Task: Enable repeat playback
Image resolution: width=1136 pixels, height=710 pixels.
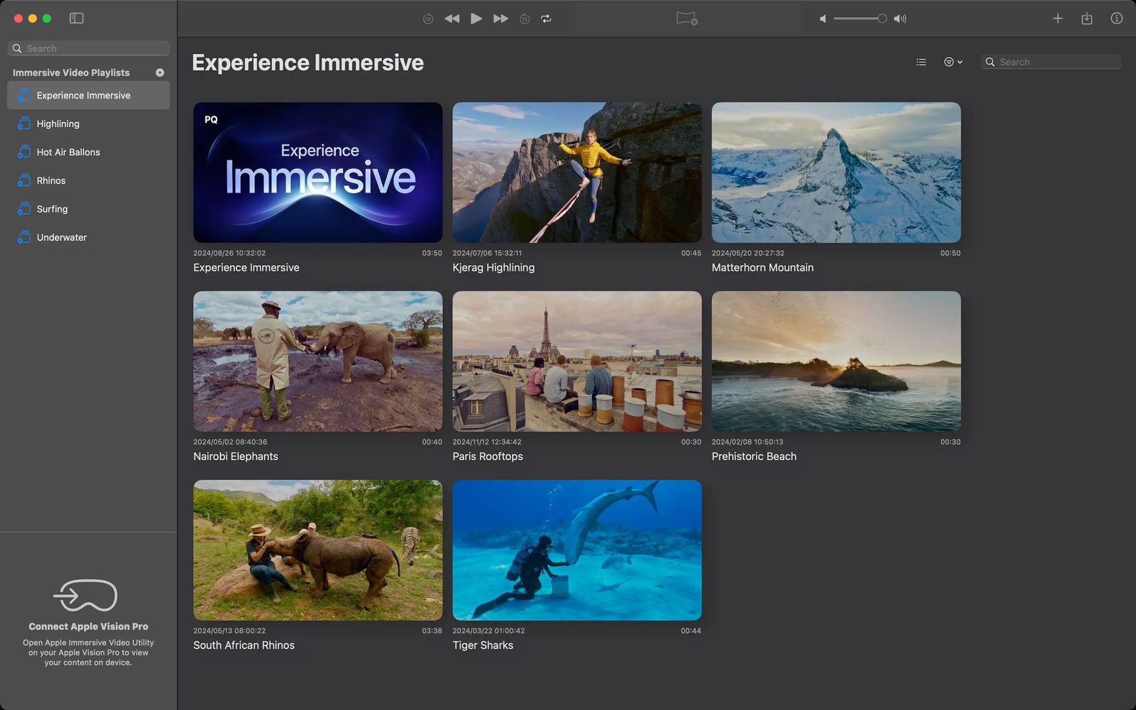Action: click(546, 18)
